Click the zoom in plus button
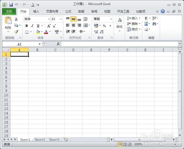The height and width of the screenshot is (149, 184). [x=175, y=144]
